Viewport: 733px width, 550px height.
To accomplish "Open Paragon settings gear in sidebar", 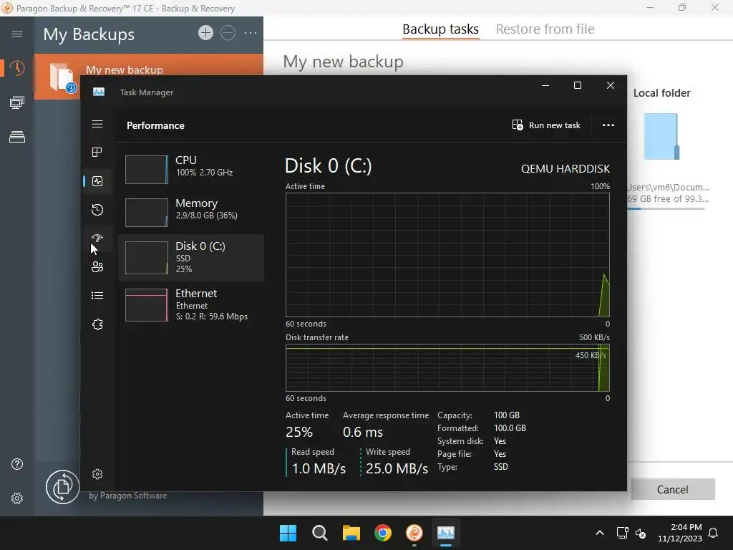I will click(x=17, y=498).
